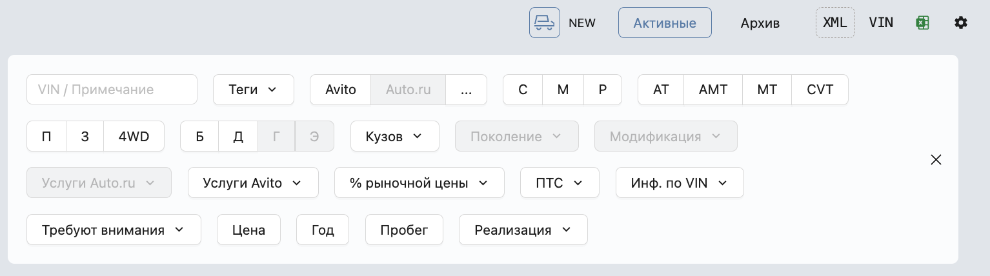990x276 pixels.
Task: Open the Excel export icon
Action: [922, 23]
